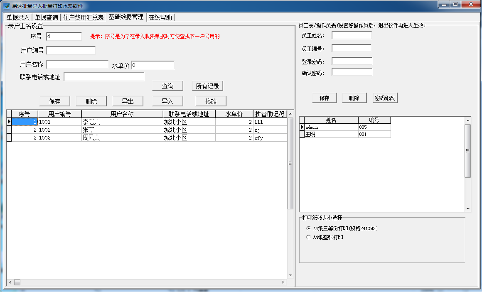Click user table horizontal scrollbar thumb
This screenshot has height=292, width=482.
pyautogui.click(x=17, y=282)
